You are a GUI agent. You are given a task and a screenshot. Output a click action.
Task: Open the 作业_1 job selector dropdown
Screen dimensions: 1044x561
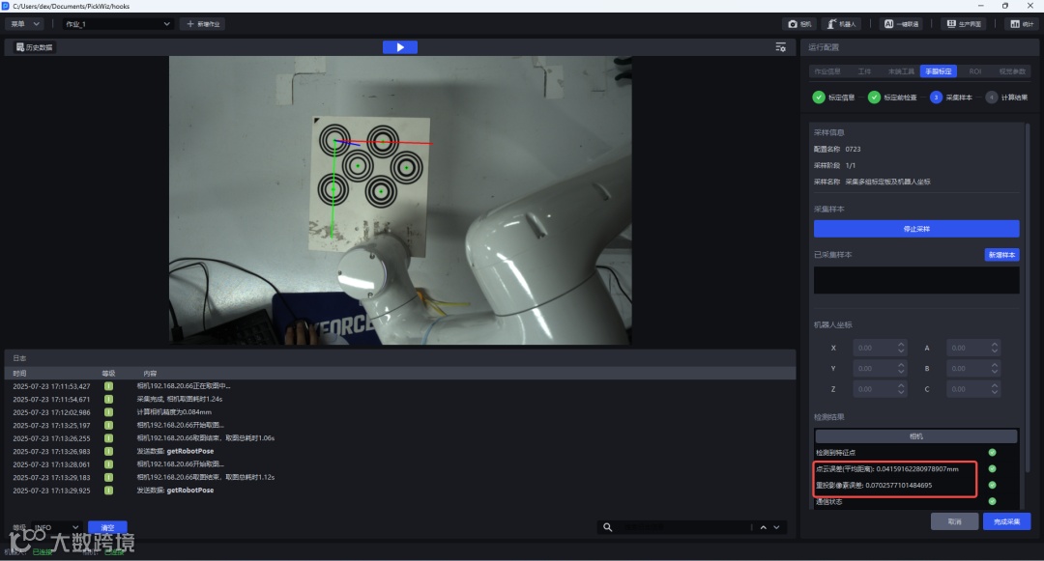coord(117,24)
